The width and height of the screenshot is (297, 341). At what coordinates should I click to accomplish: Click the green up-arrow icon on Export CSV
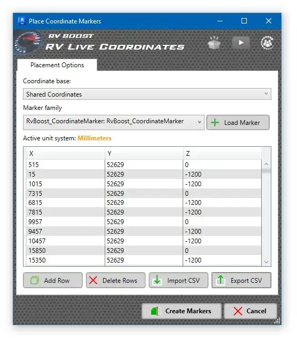pyautogui.click(x=221, y=280)
